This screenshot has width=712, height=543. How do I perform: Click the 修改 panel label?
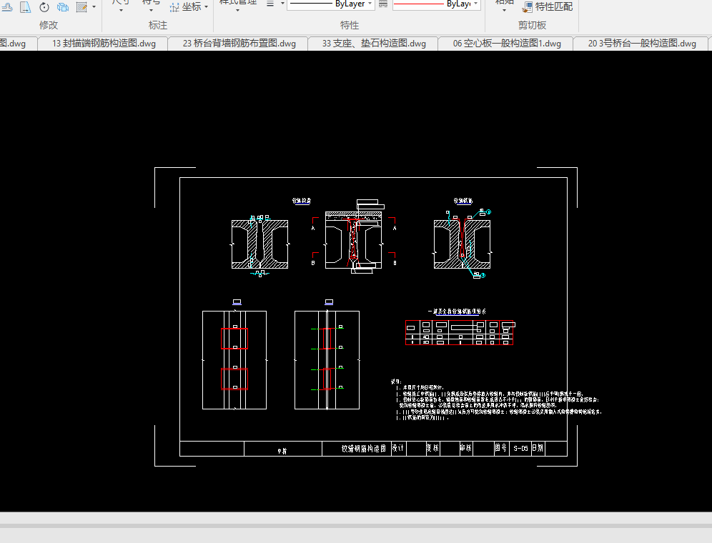49,26
